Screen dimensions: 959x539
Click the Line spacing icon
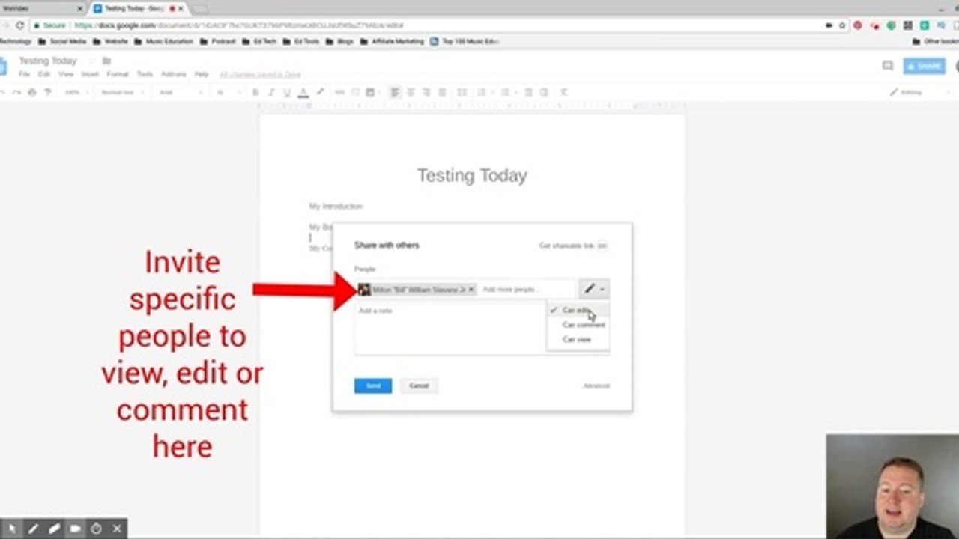click(462, 92)
